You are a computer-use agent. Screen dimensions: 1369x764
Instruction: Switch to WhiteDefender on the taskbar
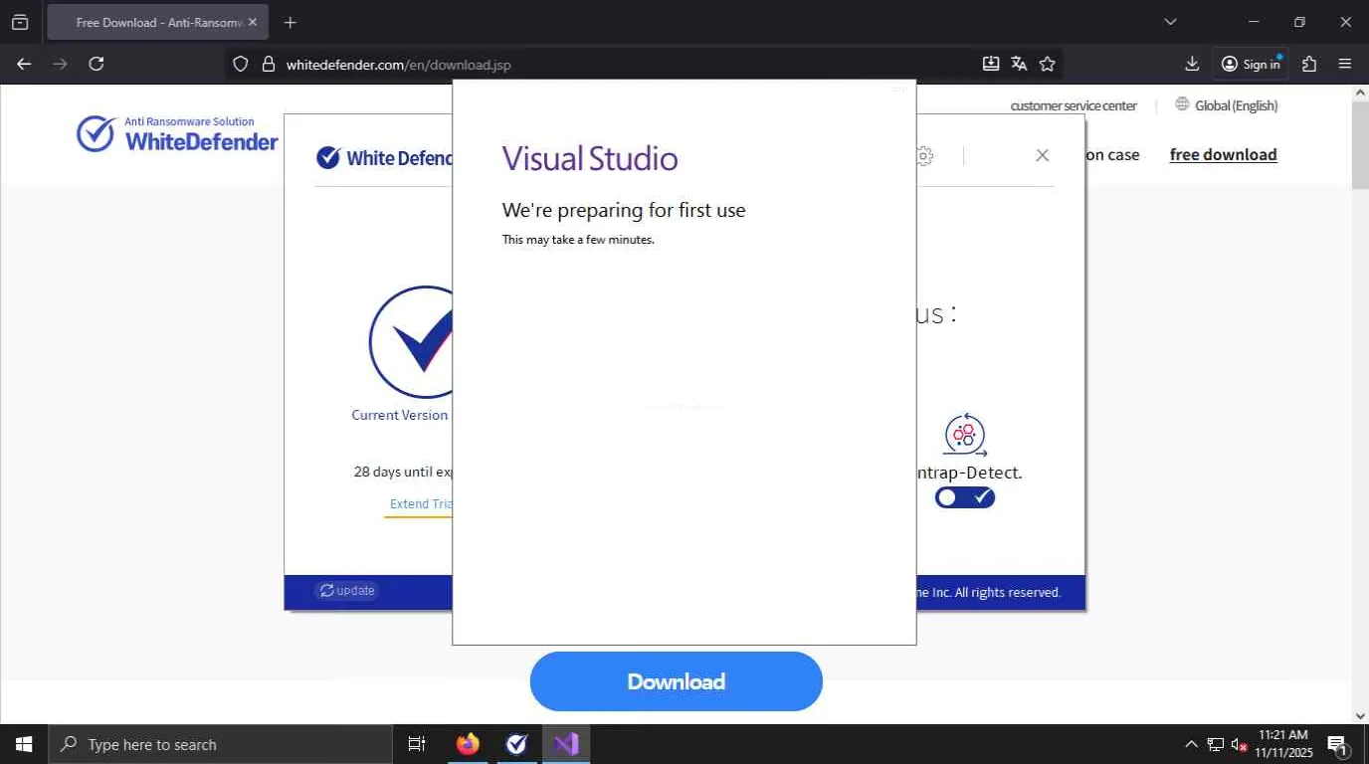point(516,744)
